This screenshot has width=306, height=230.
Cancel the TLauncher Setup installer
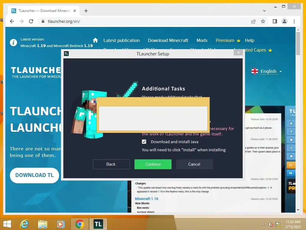pyautogui.click(x=194, y=164)
